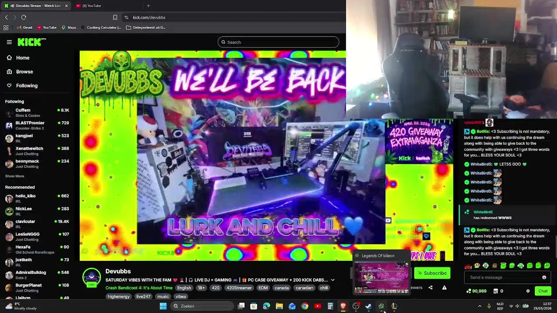The width and height of the screenshot is (557, 313).
Task: Go back in the browser
Action: [x=7, y=17]
